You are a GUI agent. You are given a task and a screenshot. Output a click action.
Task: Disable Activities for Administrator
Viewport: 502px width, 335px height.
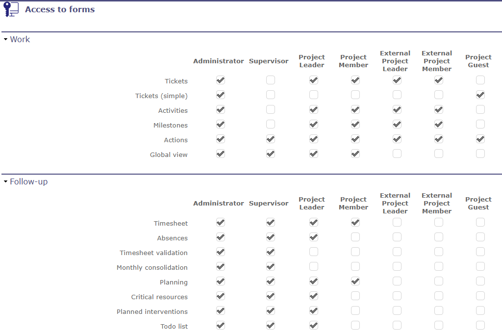[x=221, y=109]
